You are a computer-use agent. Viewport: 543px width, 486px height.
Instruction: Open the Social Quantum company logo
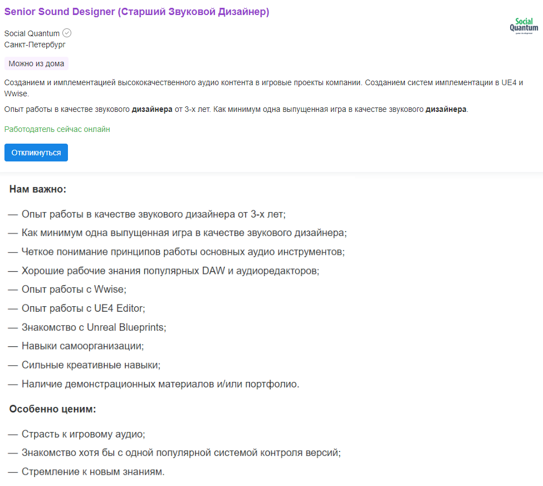pyautogui.click(x=524, y=26)
